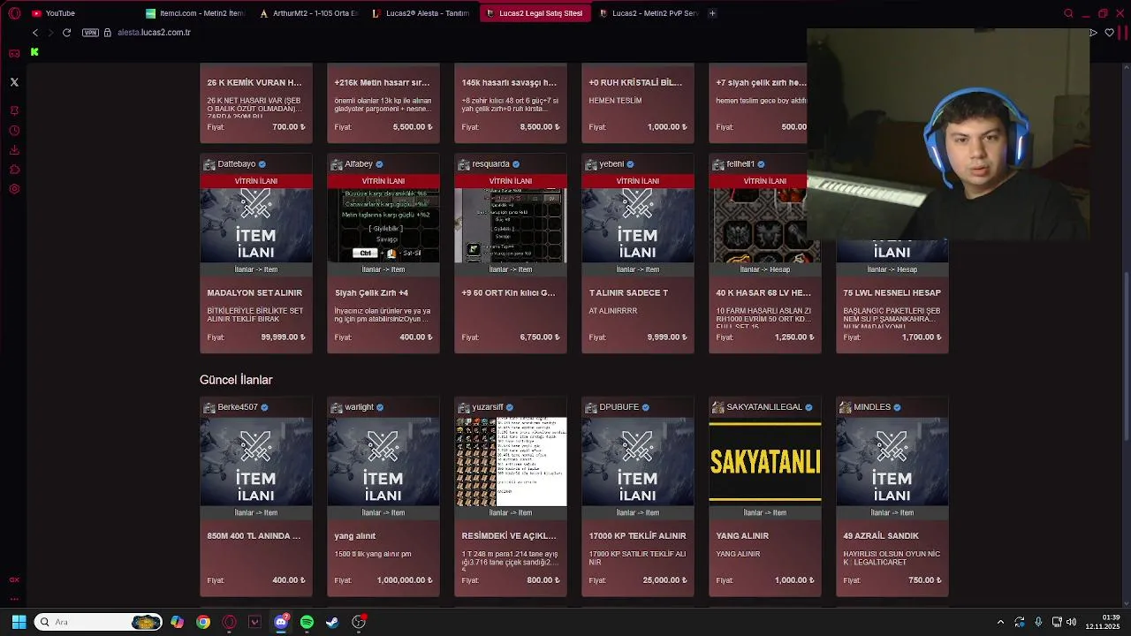Open seller profile SAKYATANLILEGAL

(x=763, y=407)
